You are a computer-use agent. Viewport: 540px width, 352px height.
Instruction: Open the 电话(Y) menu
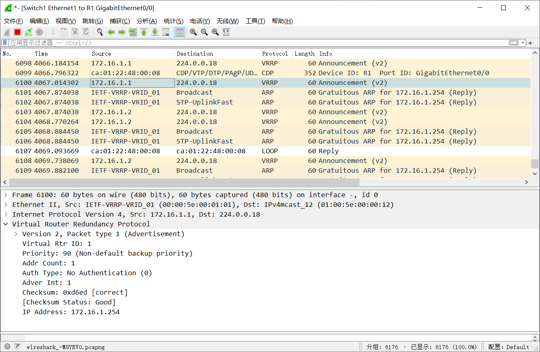click(x=200, y=21)
